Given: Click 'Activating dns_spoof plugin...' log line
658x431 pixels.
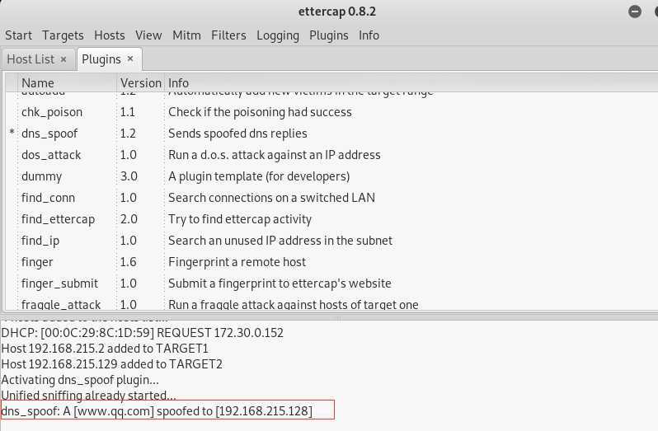Looking at the screenshot, I should (80, 380).
